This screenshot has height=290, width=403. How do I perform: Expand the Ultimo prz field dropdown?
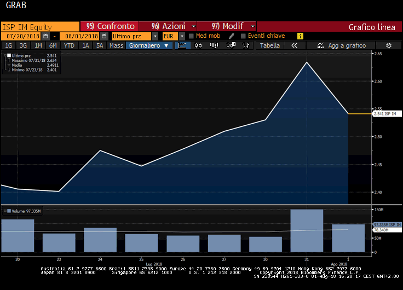156,36
